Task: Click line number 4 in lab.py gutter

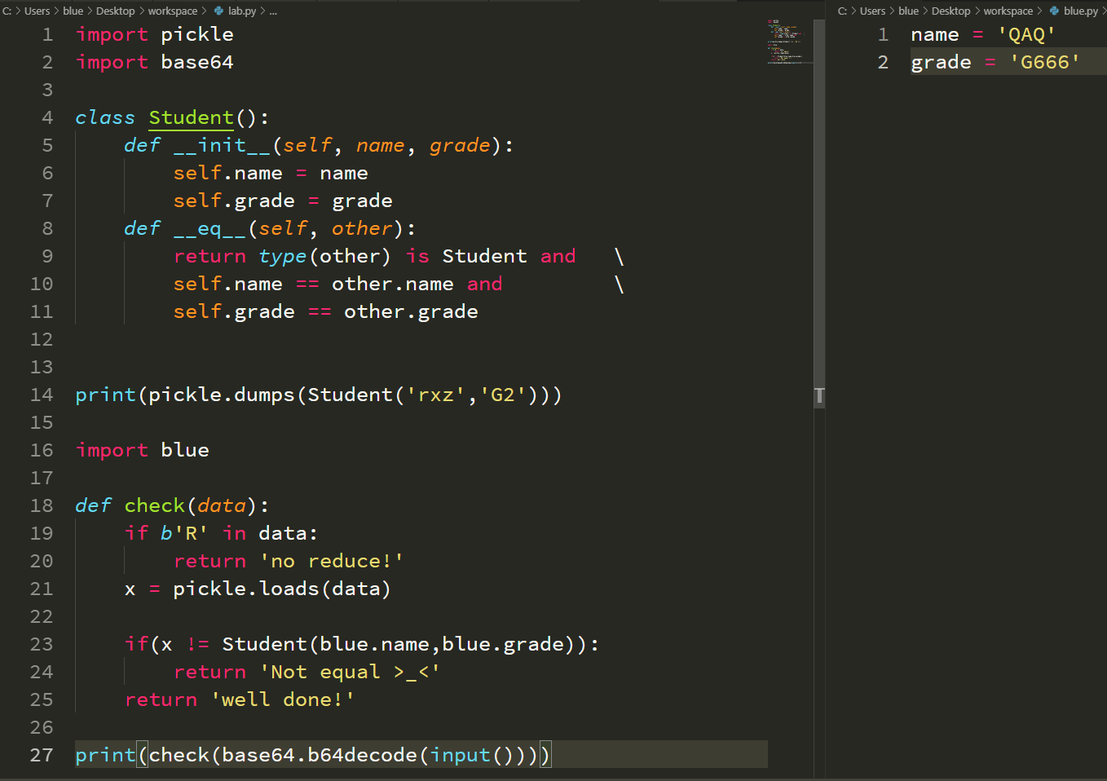Action: click(x=47, y=117)
